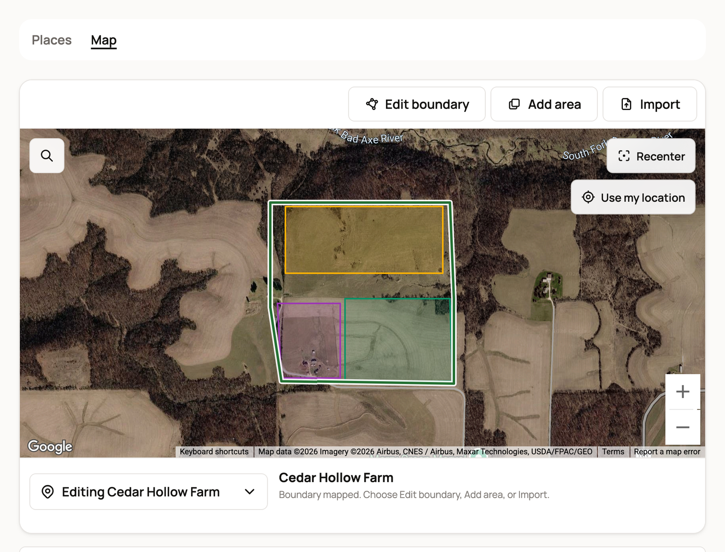Select the purple farmstead area on map

[309, 340]
